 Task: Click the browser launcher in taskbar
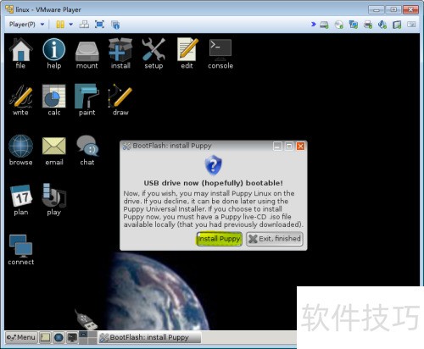click(59, 337)
